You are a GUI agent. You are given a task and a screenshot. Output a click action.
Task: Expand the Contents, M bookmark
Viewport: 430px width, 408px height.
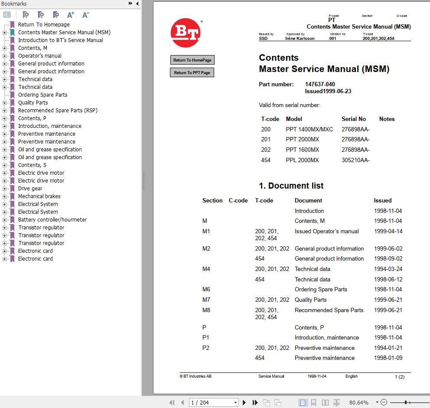click(4, 48)
